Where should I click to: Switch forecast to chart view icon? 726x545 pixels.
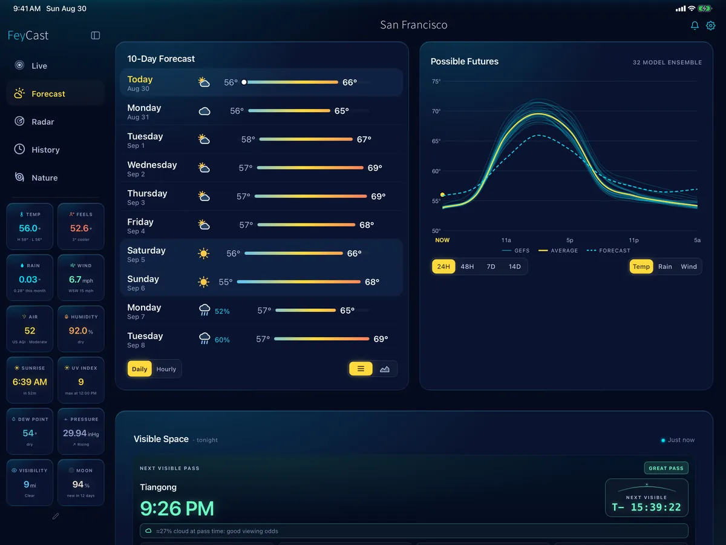pos(385,368)
